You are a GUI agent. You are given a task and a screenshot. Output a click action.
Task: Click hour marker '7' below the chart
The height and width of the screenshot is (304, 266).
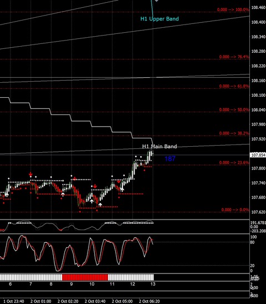pyautogui.click(x=30, y=284)
